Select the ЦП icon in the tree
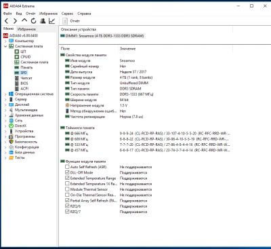The height and width of the screenshot is (249, 271). [17, 52]
